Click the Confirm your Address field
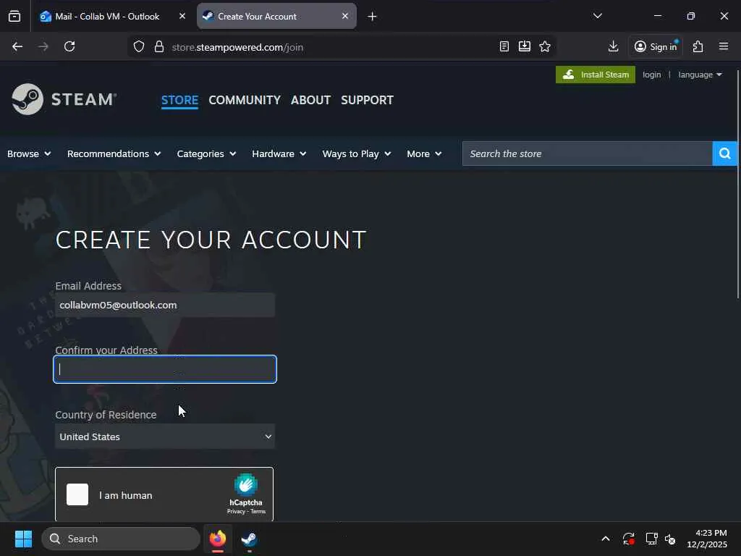The width and height of the screenshot is (741, 556). [165, 369]
